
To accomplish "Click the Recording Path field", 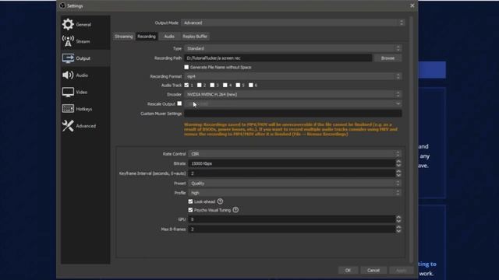I will [278, 58].
